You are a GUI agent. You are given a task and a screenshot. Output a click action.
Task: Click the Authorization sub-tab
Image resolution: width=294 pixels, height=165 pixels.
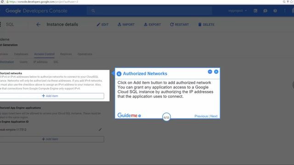pos(7,62)
